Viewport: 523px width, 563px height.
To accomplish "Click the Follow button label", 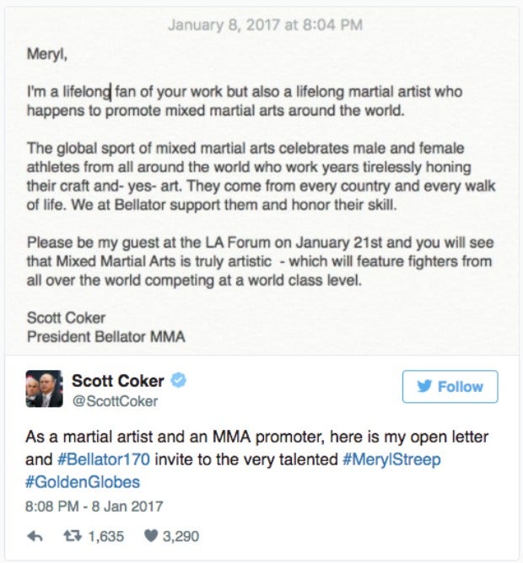I will [x=460, y=387].
